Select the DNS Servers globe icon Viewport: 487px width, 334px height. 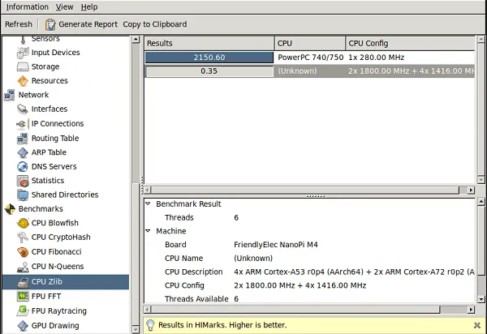click(23, 166)
